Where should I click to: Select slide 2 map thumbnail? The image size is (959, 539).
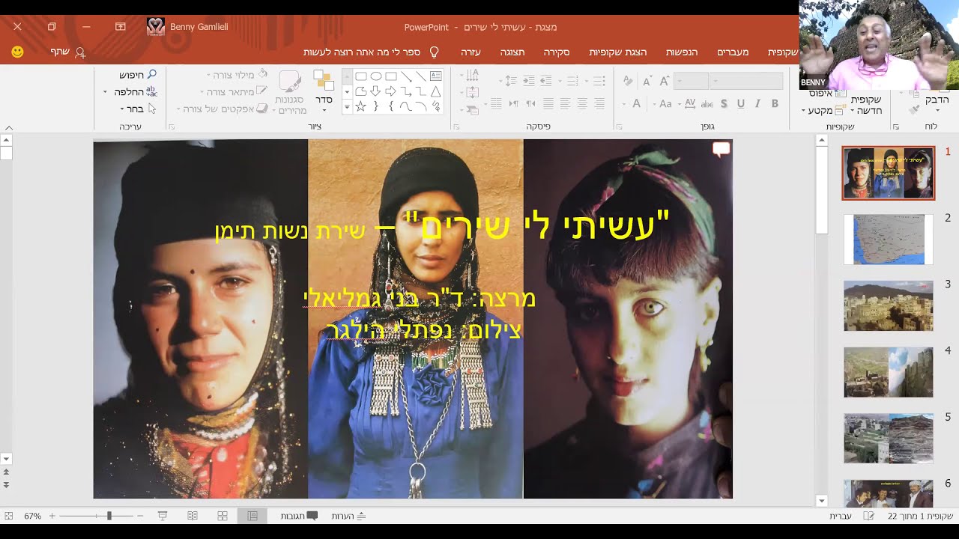pyautogui.click(x=889, y=240)
